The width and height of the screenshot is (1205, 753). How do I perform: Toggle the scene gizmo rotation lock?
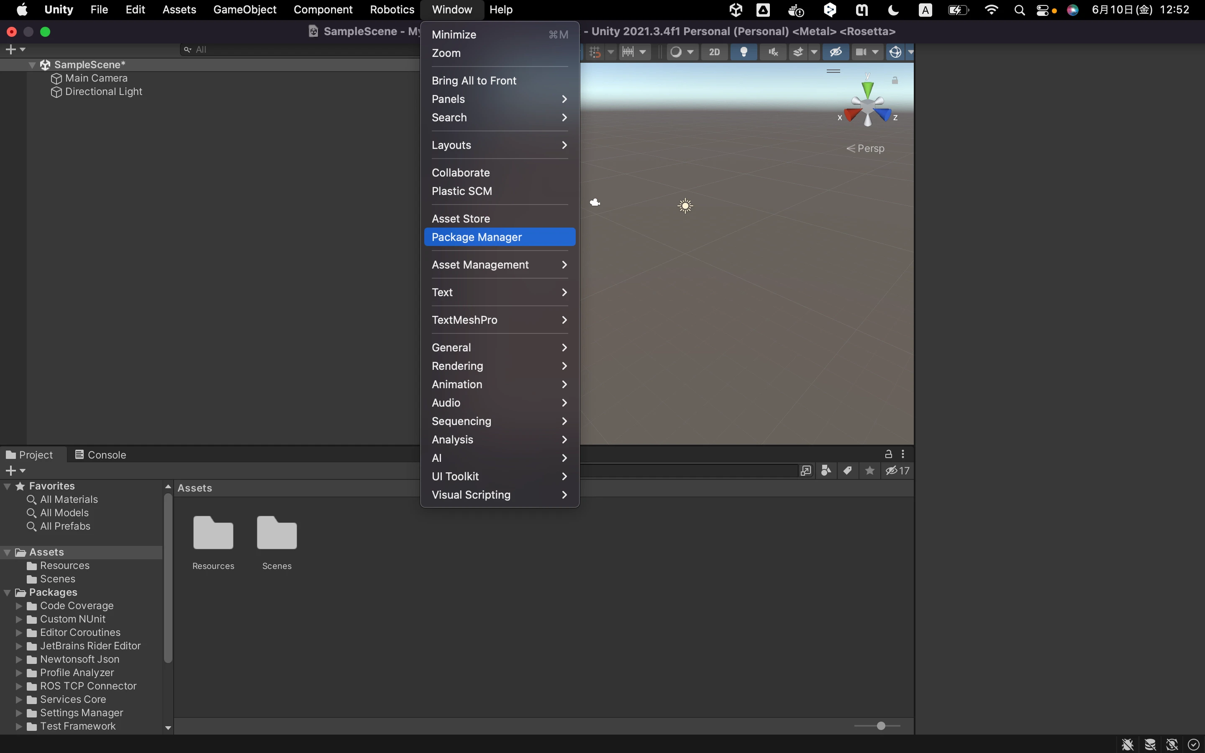(x=895, y=80)
